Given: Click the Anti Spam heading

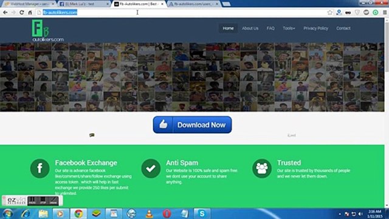Looking at the screenshot, I should [x=182, y=163].
